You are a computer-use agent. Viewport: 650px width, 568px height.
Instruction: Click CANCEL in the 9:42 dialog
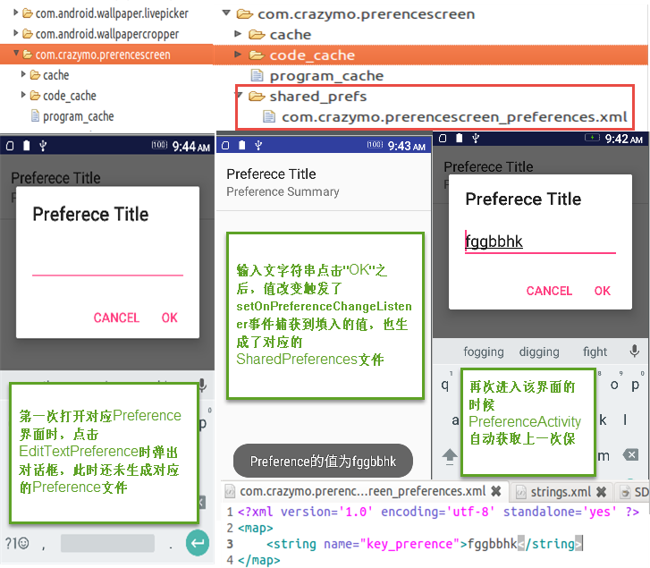click(x=549, y=291)
